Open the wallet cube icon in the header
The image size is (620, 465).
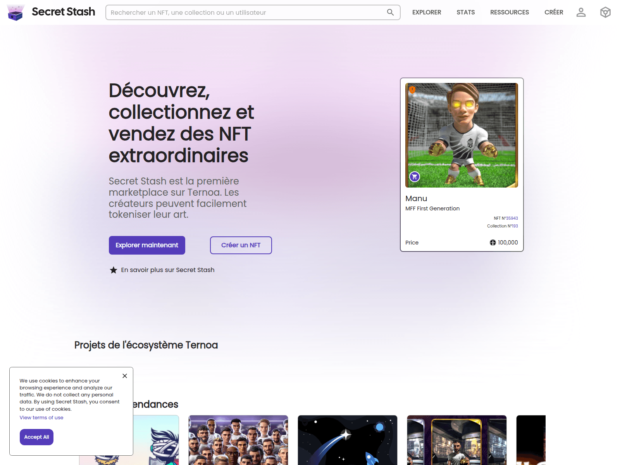605,12
